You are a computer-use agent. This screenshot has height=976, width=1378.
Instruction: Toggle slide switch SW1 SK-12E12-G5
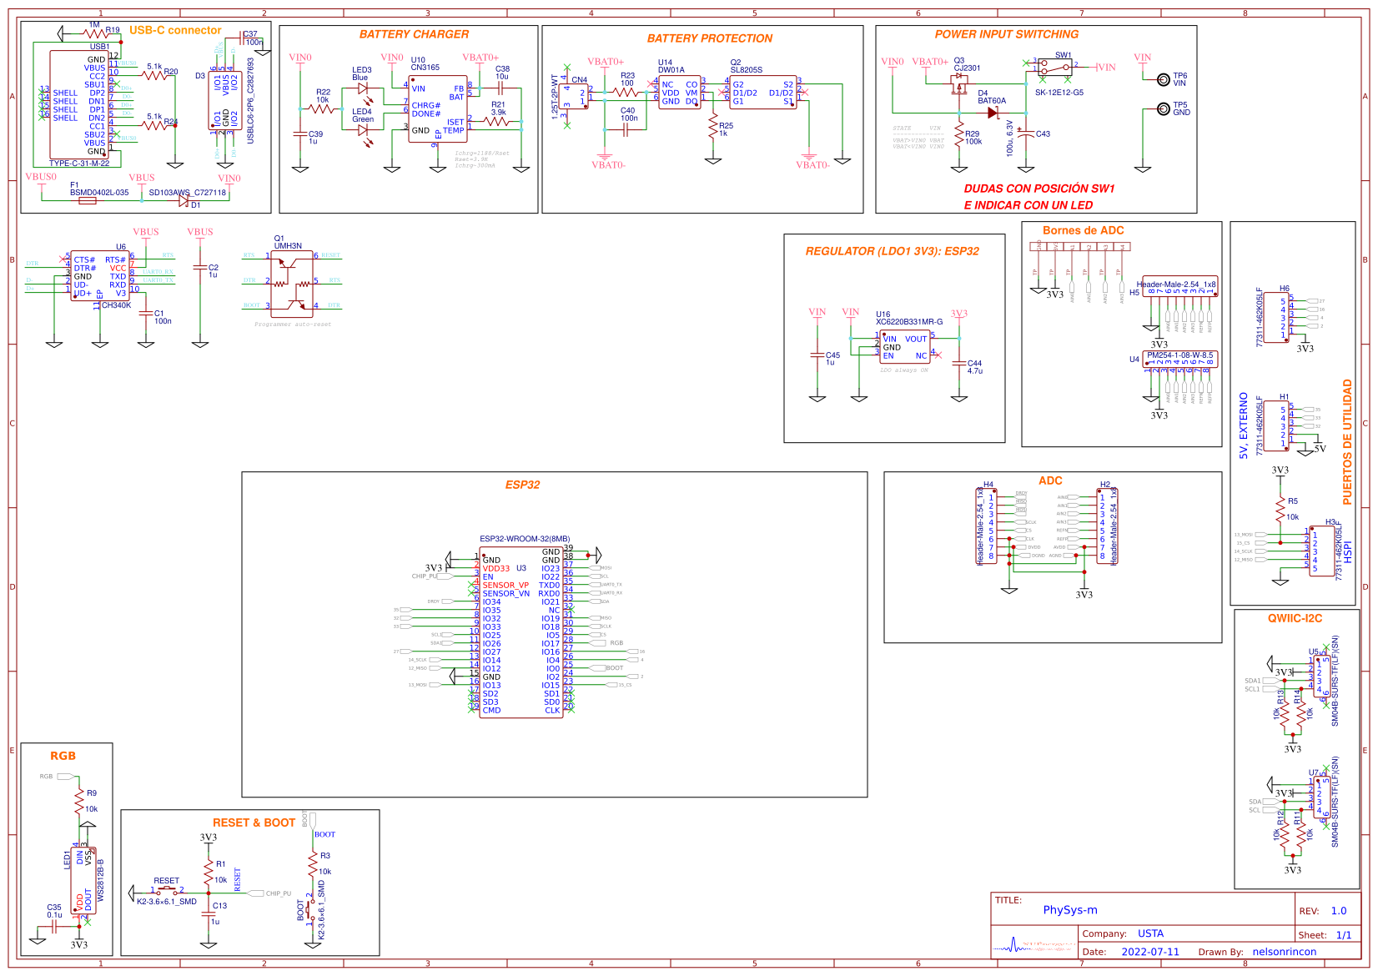[1057, 66]
